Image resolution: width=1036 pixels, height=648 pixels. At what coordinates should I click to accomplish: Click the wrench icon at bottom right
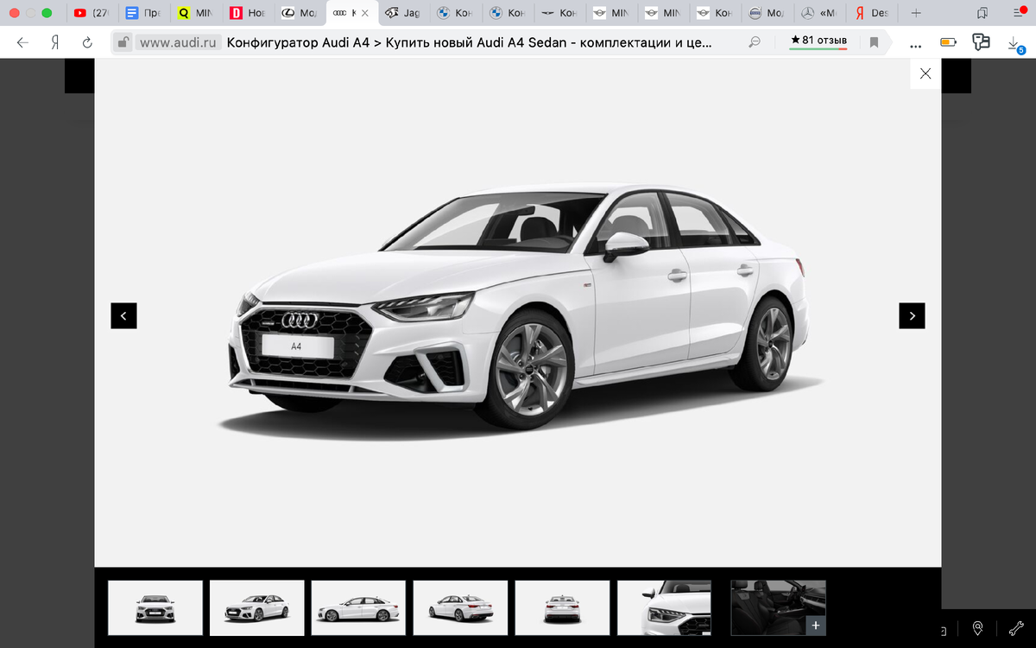tap(1016, 628)
